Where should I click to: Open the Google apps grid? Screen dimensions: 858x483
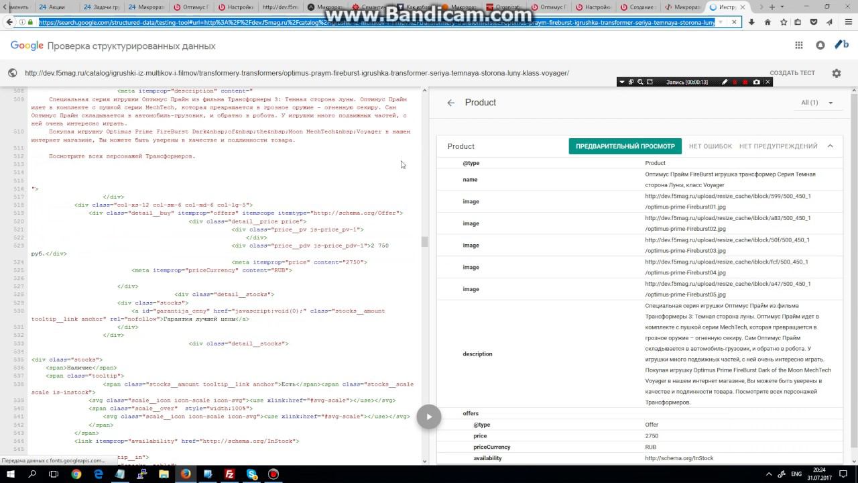[x=798, y=46]
